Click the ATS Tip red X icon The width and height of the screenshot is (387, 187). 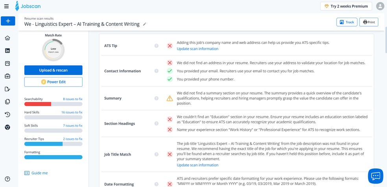coord(170,46)
